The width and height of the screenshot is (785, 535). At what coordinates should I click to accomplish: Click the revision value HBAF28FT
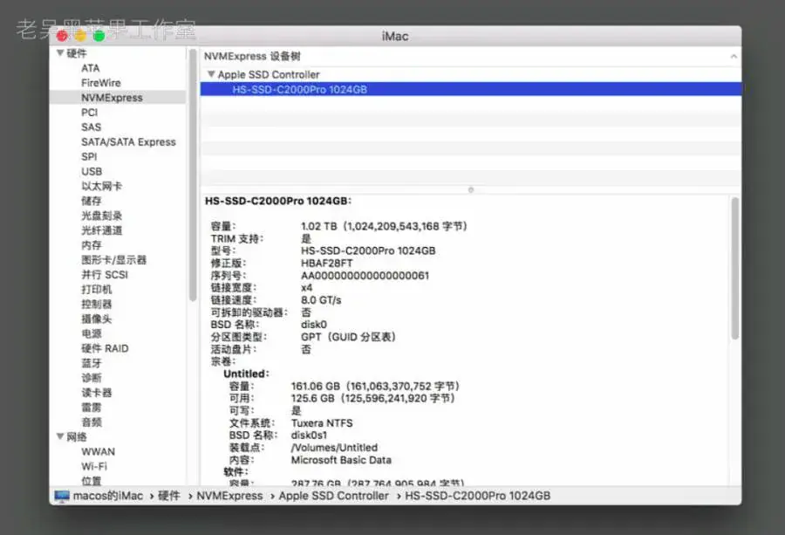(326, 263)
